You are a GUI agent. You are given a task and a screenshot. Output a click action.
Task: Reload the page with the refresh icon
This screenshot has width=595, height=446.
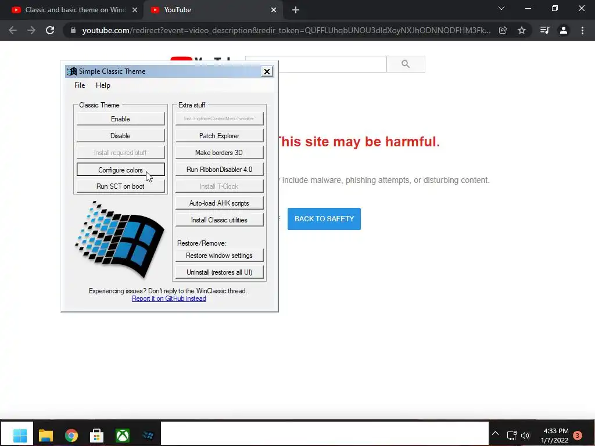pyautogui.click(x=50, y=30)
